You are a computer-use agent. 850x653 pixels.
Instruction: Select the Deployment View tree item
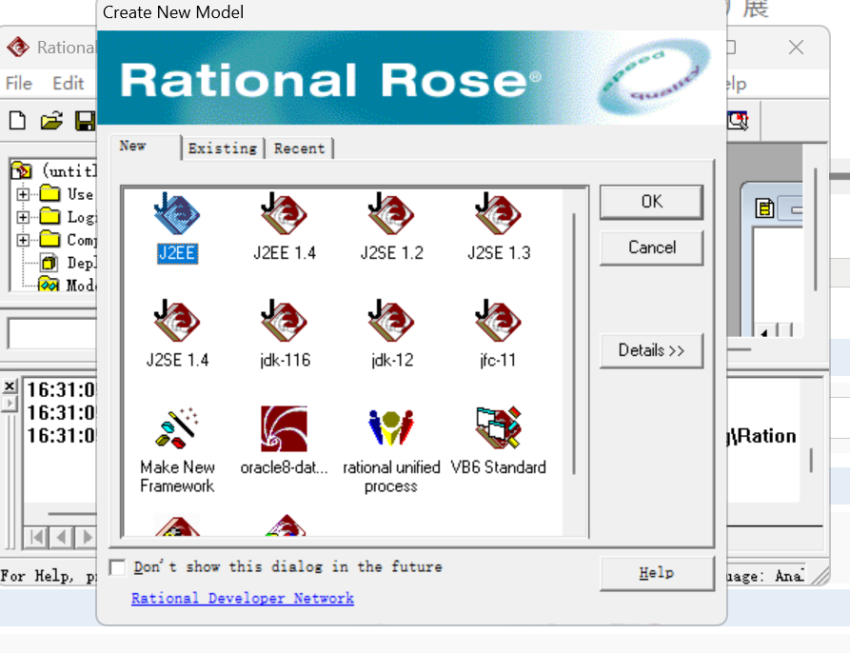pyautogui.click(x=68, y=263)
